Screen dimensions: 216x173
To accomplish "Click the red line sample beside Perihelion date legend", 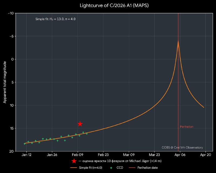I will pos(132,168).
